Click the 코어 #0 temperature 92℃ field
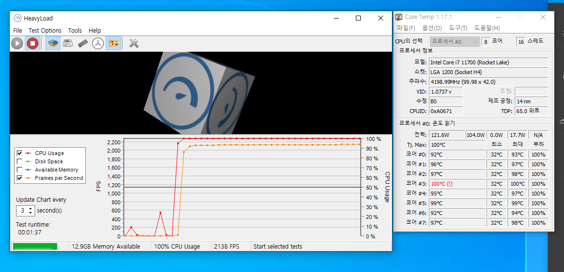 coord(457,155)
